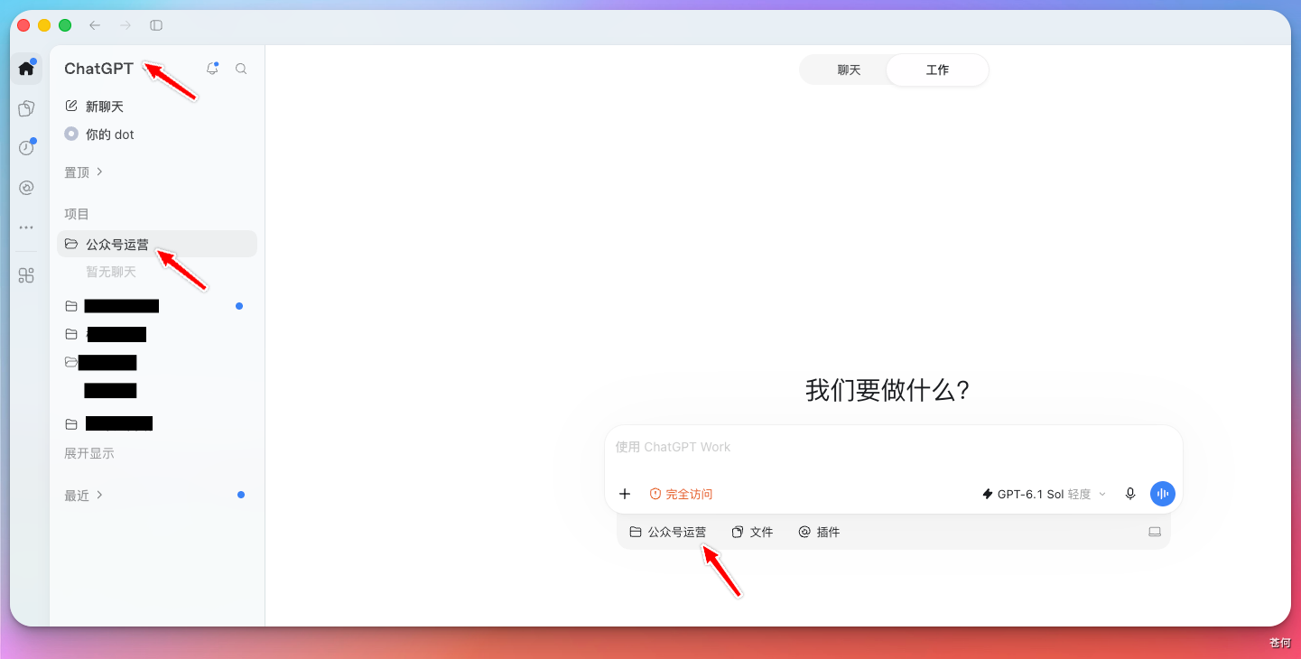1301x659 pixels.
Task: Start voice mode with blue waveform button
Action: click(1163, 494)
